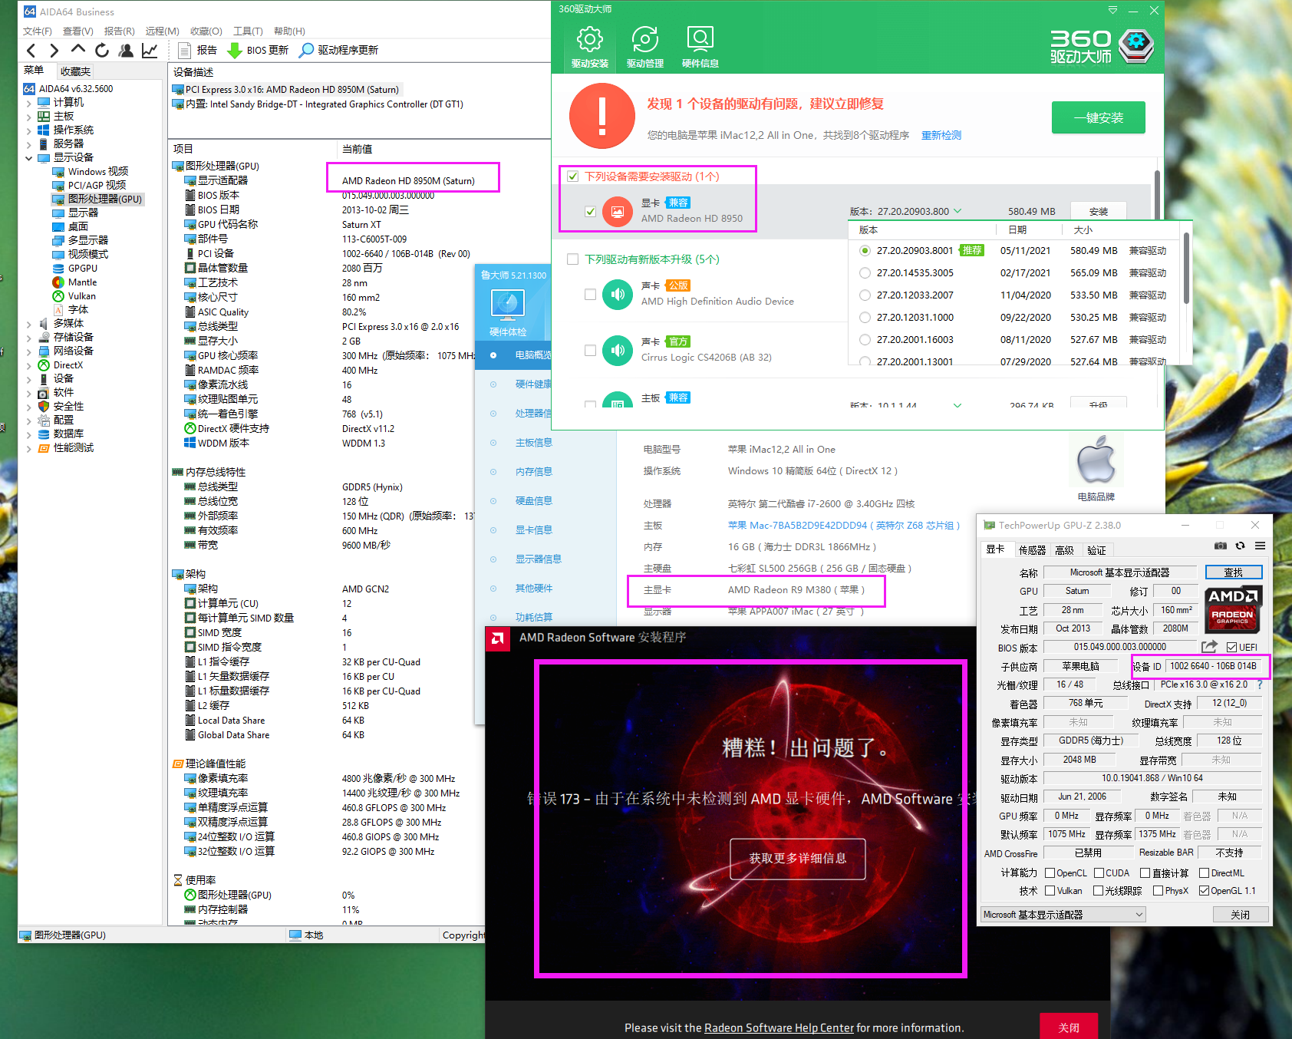1292x1039 pixels.
Task: Open the 驱动安装 gear icon in 360驱动大师
Action: click(589, 38)
